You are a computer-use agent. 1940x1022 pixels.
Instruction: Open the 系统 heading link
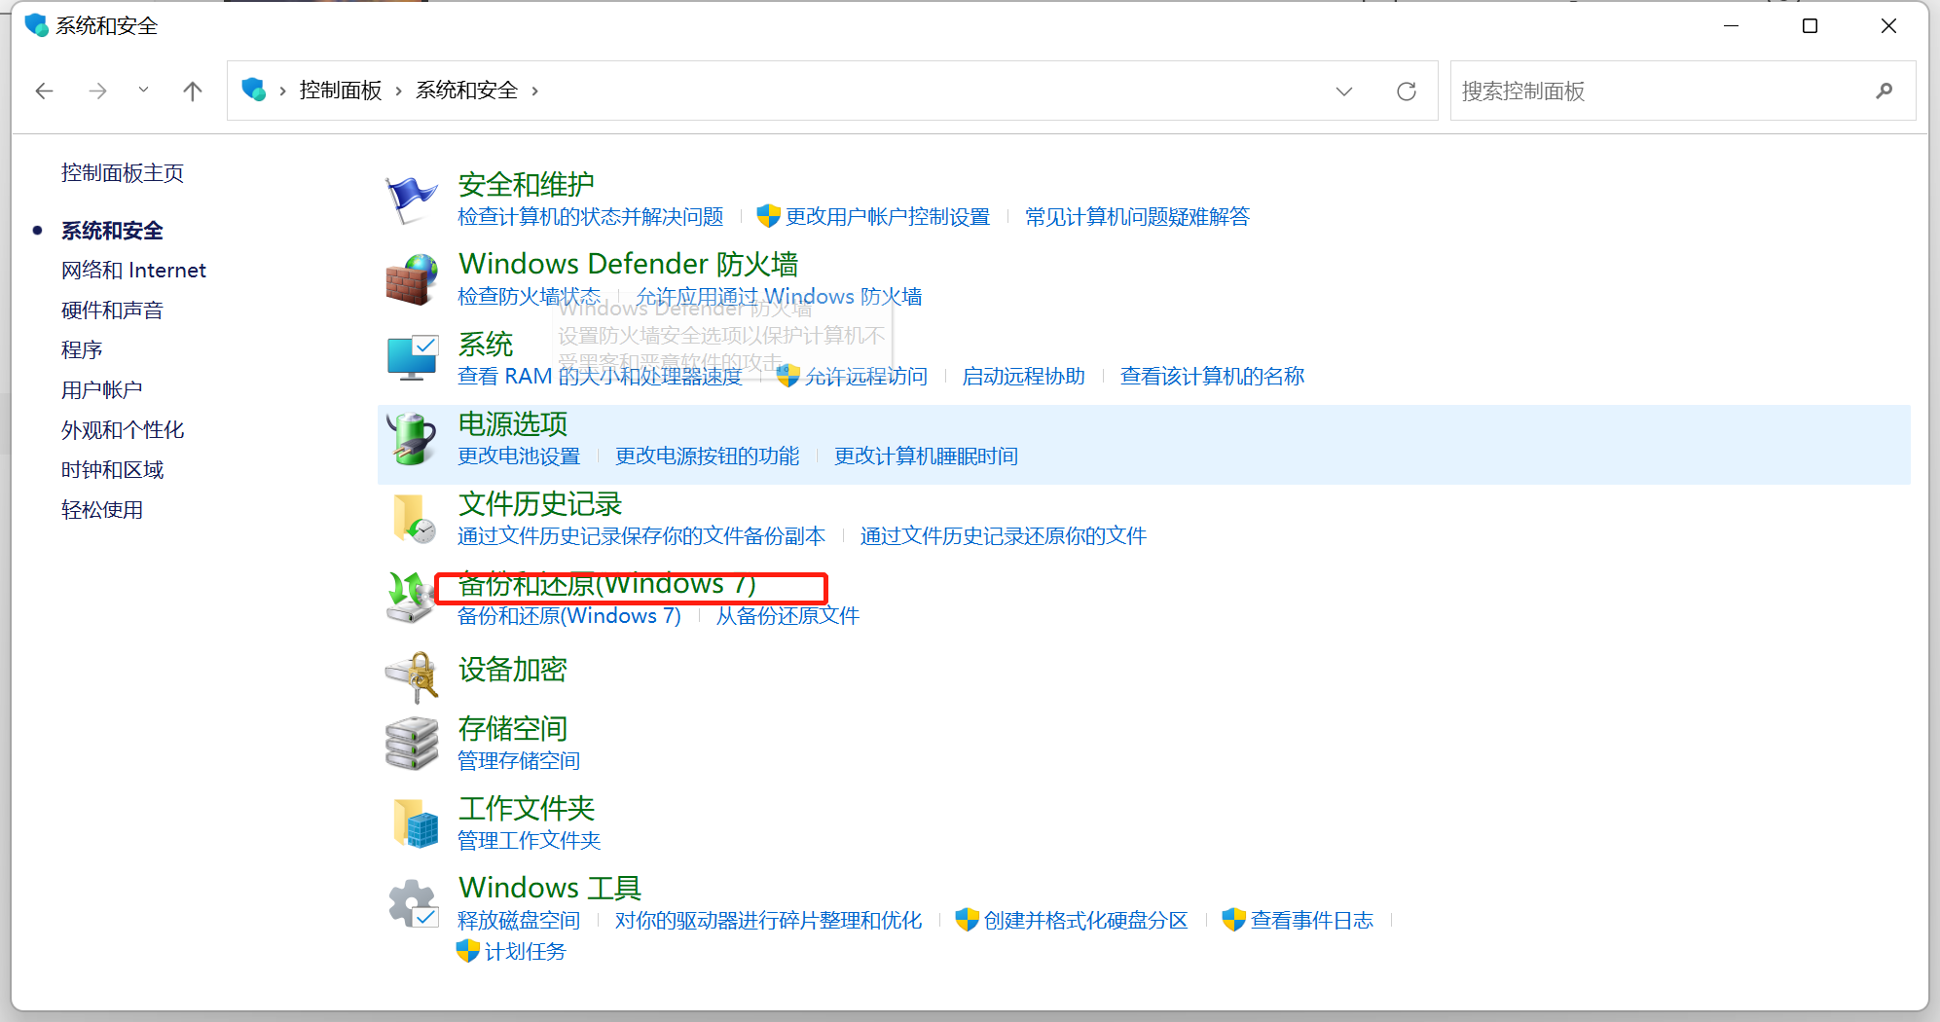click(486, 344)
